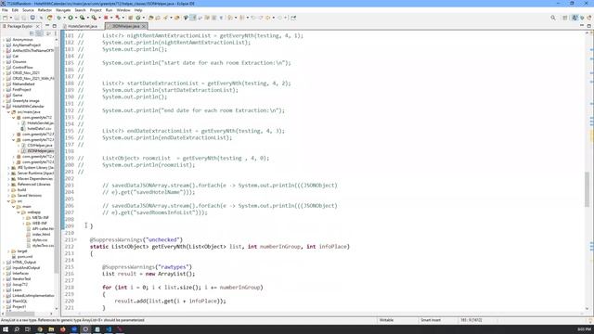The width and height of the screenshot is (594, 334).
Task: Click the Open Type toolbar icon
Action: [x=150, y=18]
